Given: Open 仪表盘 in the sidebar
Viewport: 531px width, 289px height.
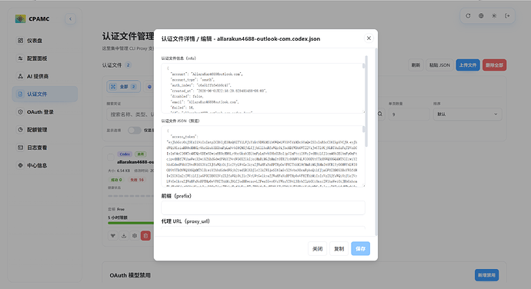Looking at the screenshot, I should [x=45, y=41].
